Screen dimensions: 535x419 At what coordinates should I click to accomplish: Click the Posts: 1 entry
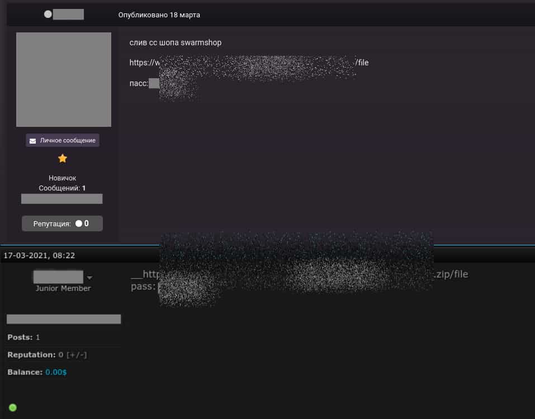[x=23, y=337]
